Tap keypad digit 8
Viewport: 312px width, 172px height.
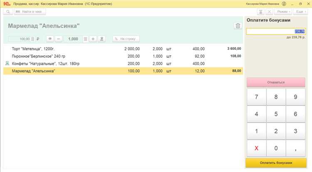[x=276, y=97]
